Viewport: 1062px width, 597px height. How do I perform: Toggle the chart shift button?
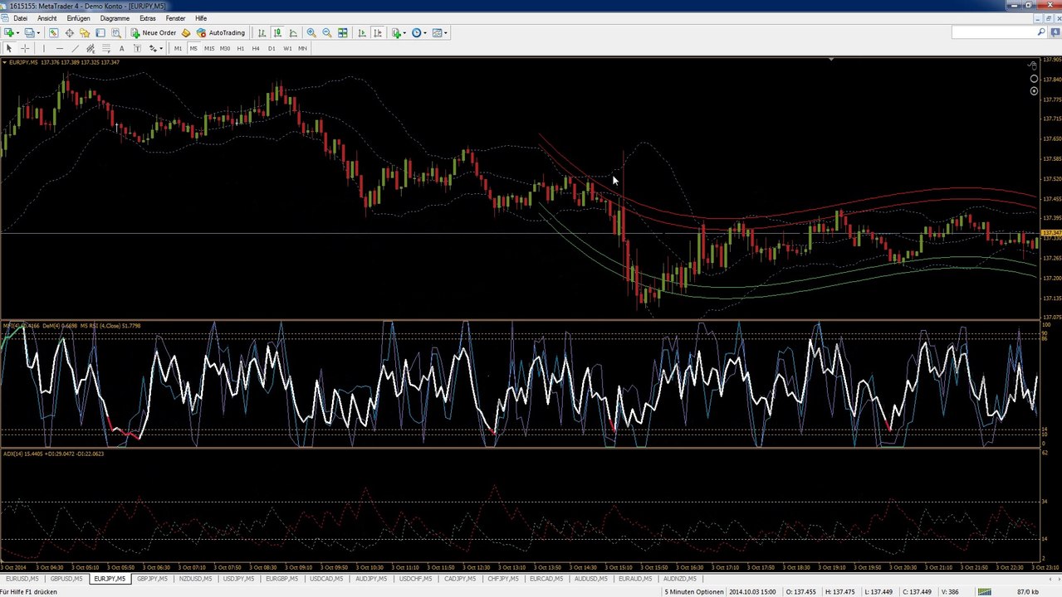[x=378, y=33]
